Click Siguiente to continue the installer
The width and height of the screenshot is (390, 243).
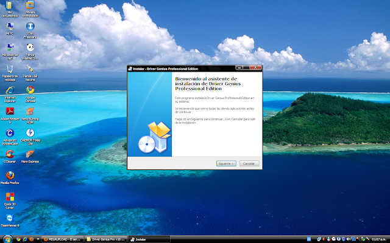226,163
